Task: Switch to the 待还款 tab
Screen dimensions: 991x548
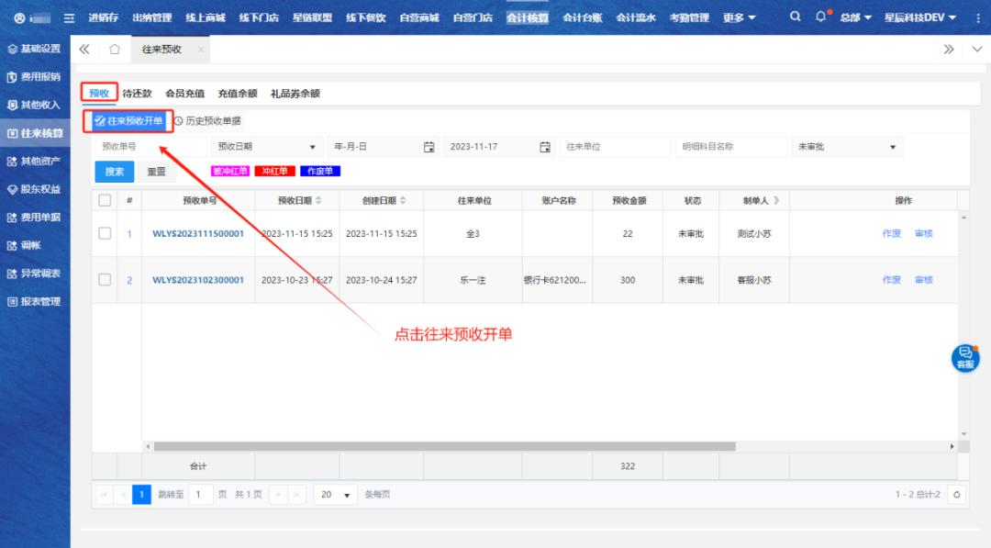Action: click(137, 94)
